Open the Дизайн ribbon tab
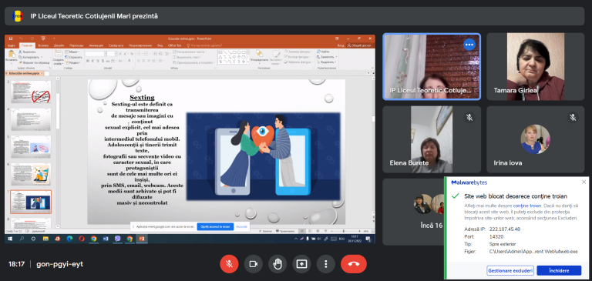Viewport: 592px width, 281px height. 59,45
